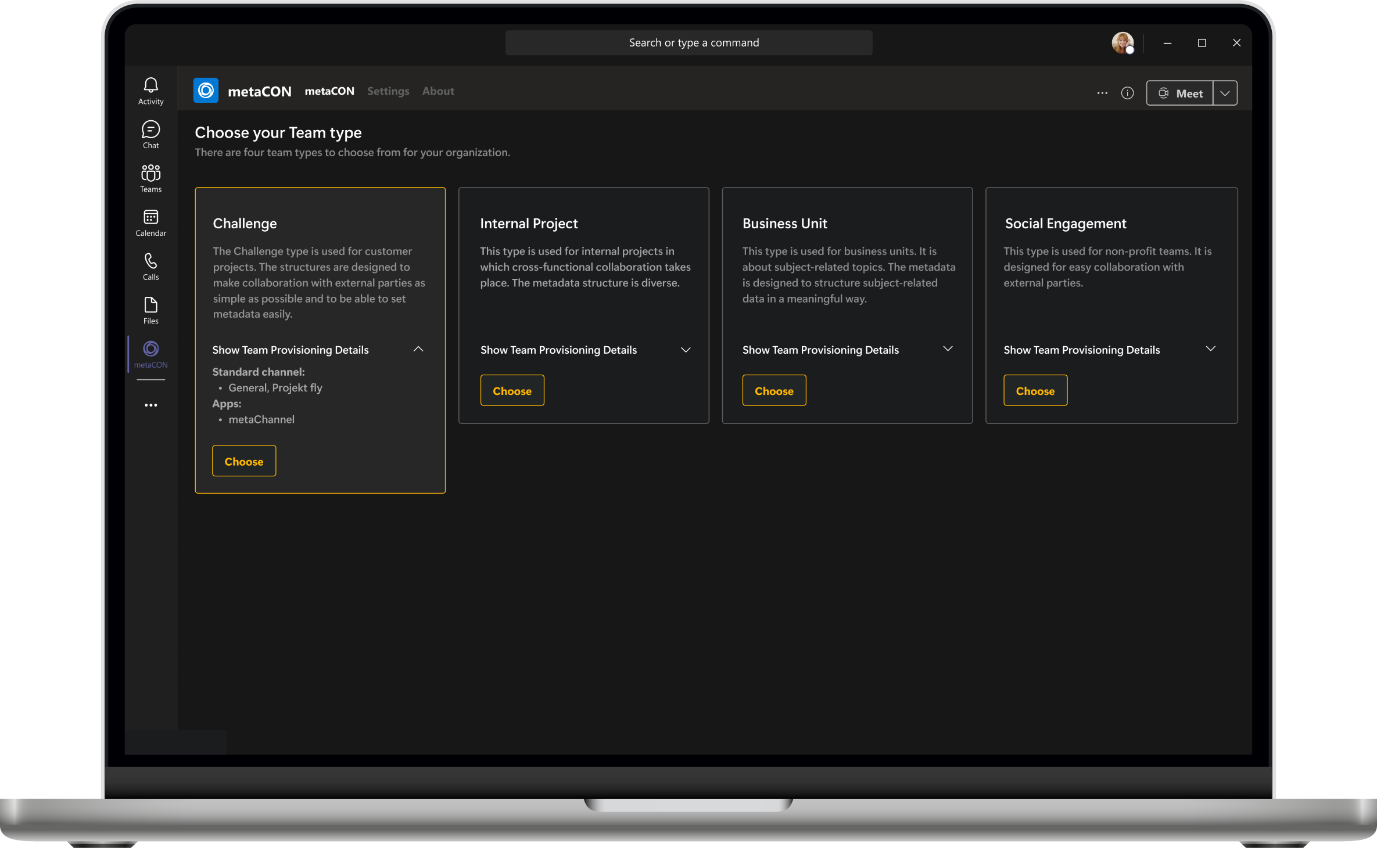Click 'General, Projekt fly' channel entry
This screenshot has height=848, width=1377.
pyautogui.click(x=275, y=388)
